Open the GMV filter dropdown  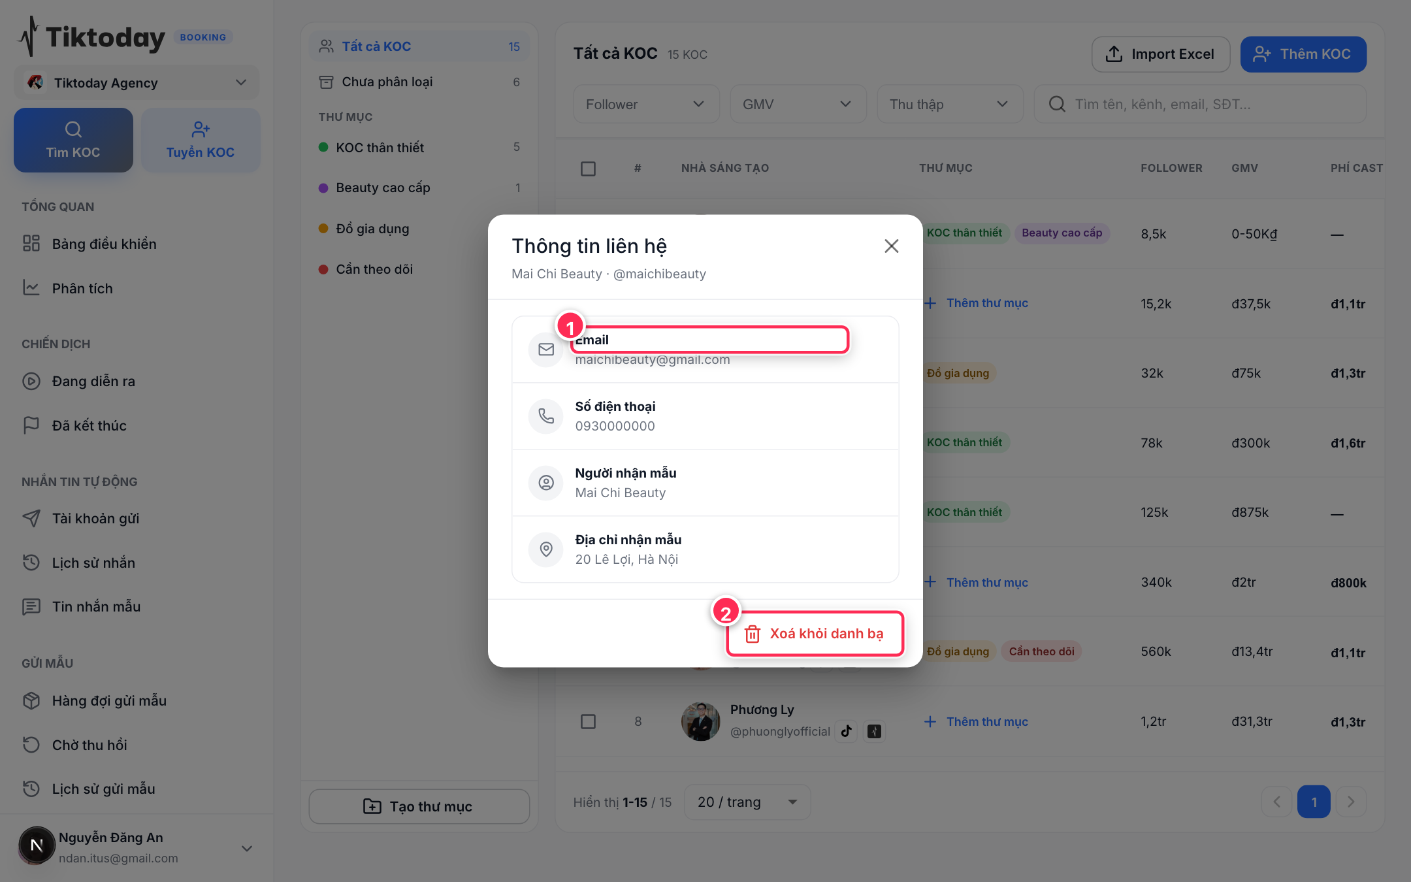pos(798,104)
